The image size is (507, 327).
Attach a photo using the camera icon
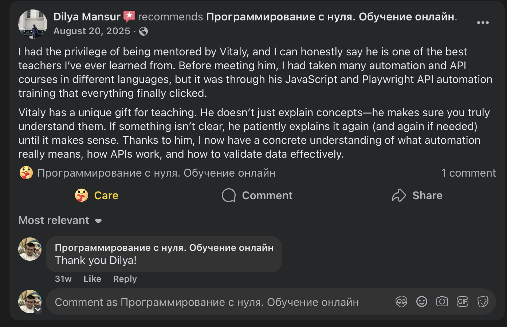click(x=442, y=302)
